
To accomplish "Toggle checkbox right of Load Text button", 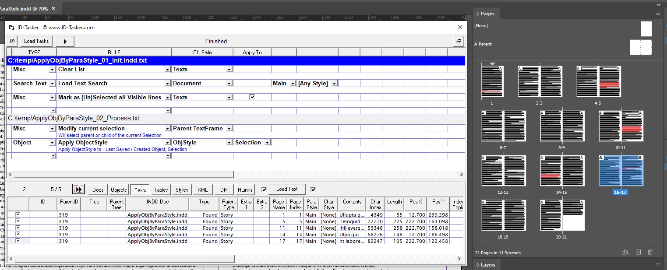I will tap(313, 189).
